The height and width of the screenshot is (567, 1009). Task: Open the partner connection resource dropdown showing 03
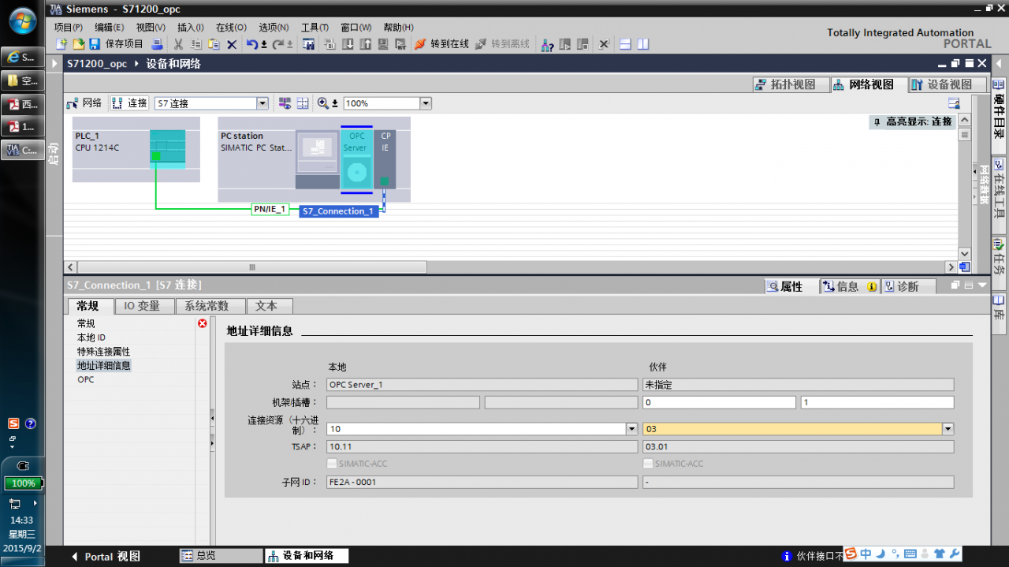coord(948,429)
